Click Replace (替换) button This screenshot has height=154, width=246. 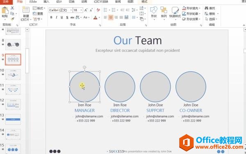coord(212,14)
